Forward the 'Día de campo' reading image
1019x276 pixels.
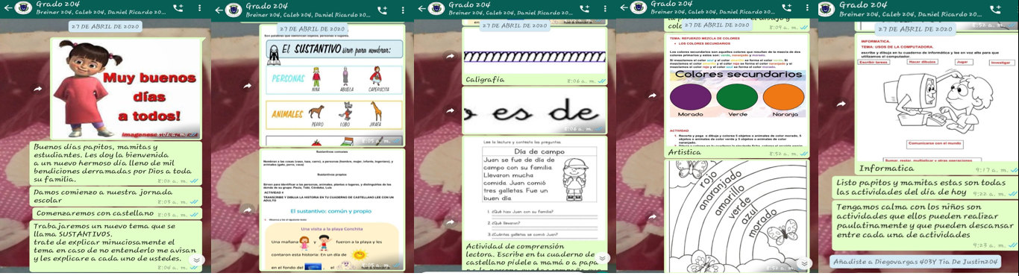[450, 222]
